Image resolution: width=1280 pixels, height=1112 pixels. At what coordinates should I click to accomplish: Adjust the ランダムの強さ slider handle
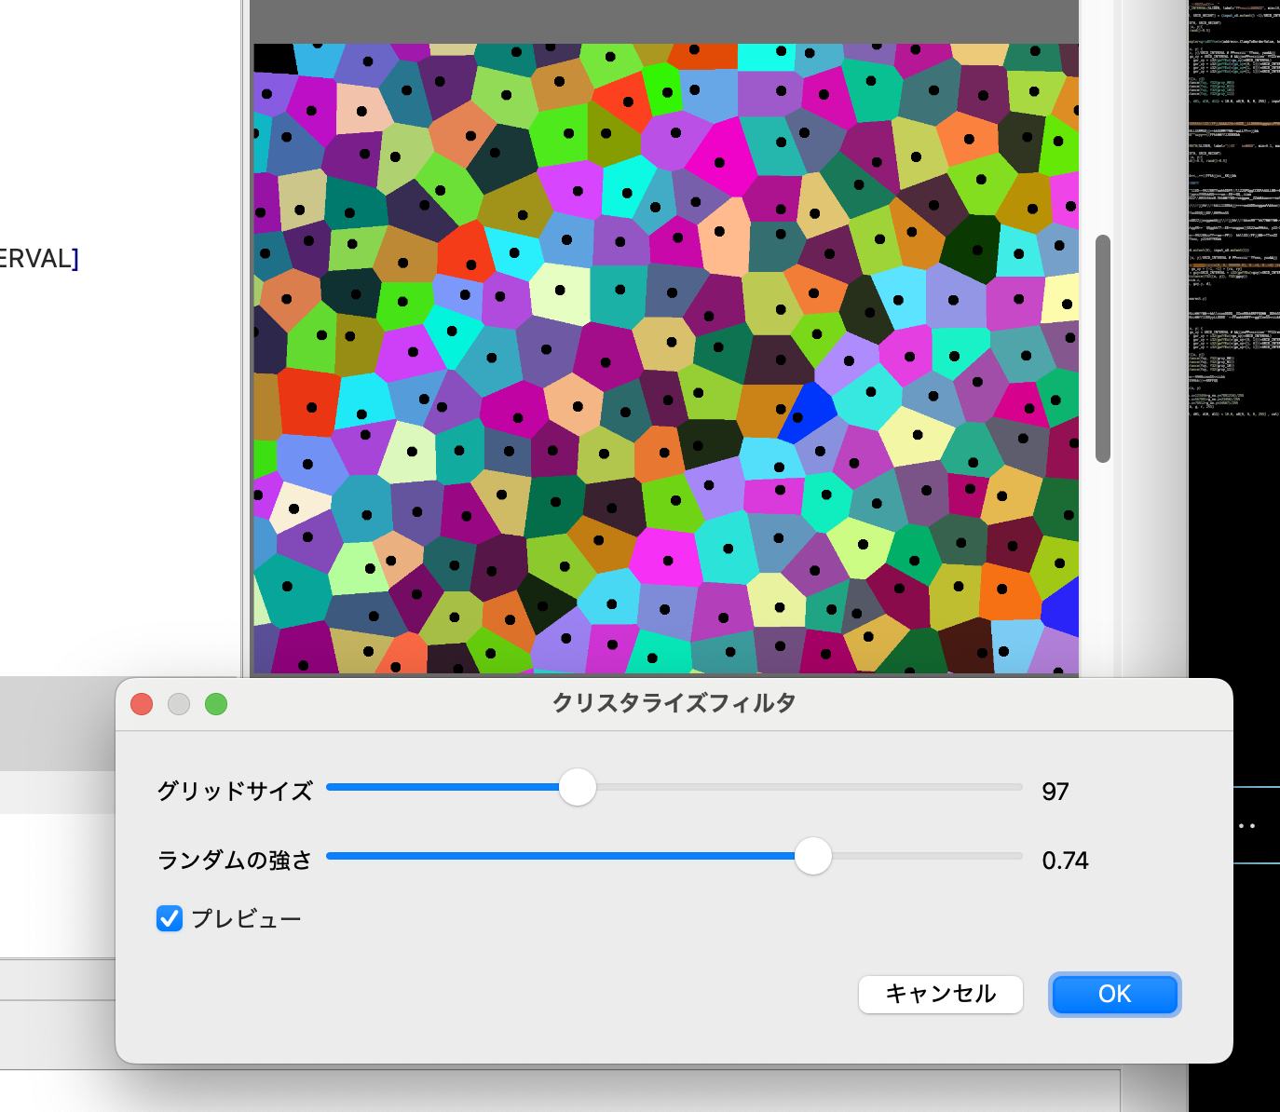pos(812,857)
